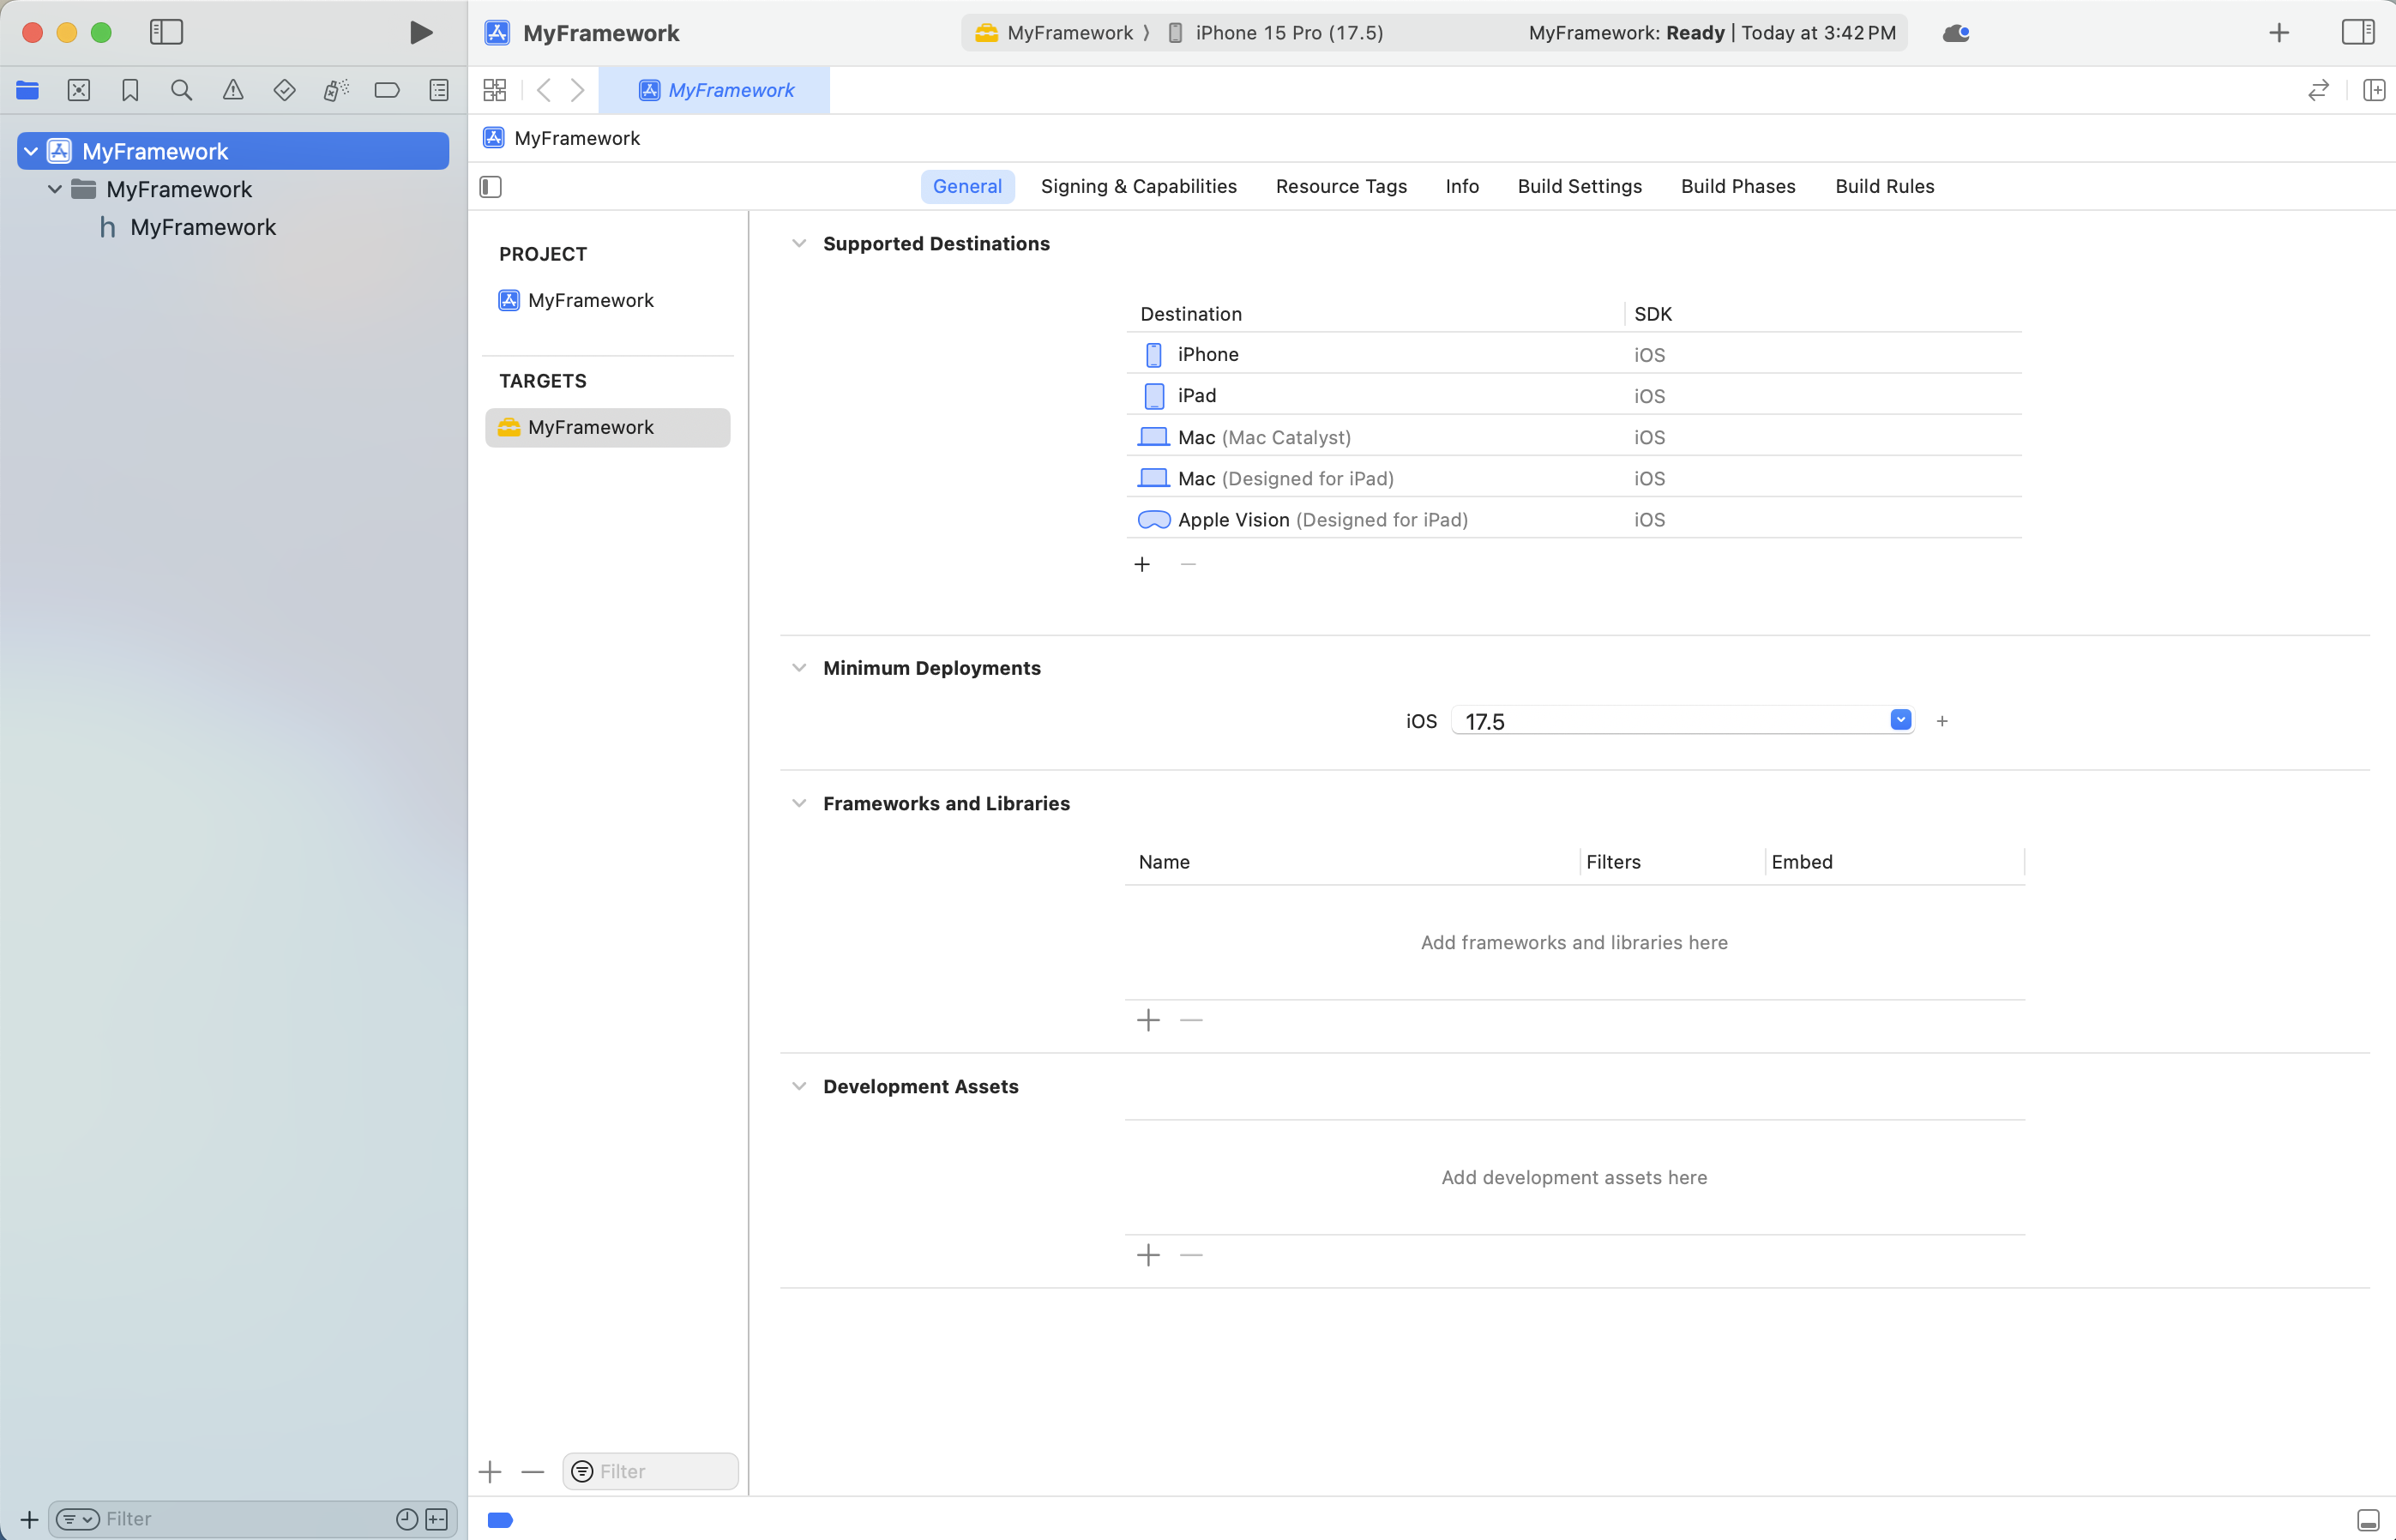The width and height of the screenshot is (2396, 1540).
Task: Open the Bookmark navigator icon
Action: [x=130, y=90]
